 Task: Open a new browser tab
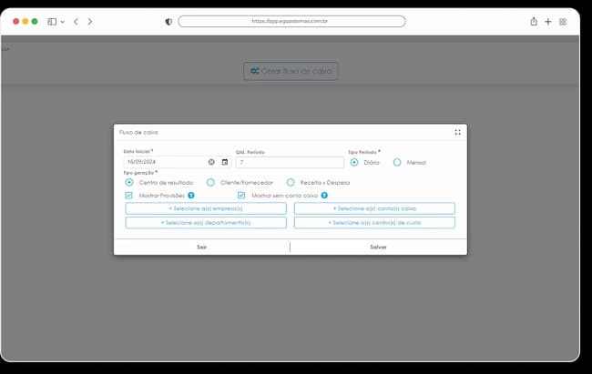(x=547, y=22)
